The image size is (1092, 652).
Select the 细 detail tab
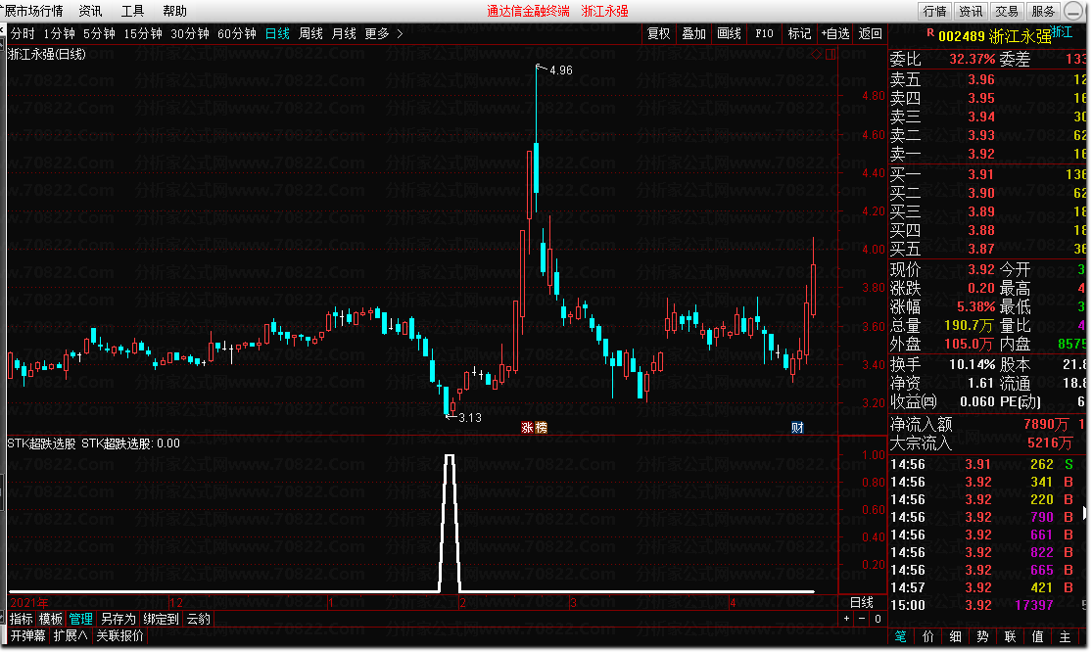point(956,636)
